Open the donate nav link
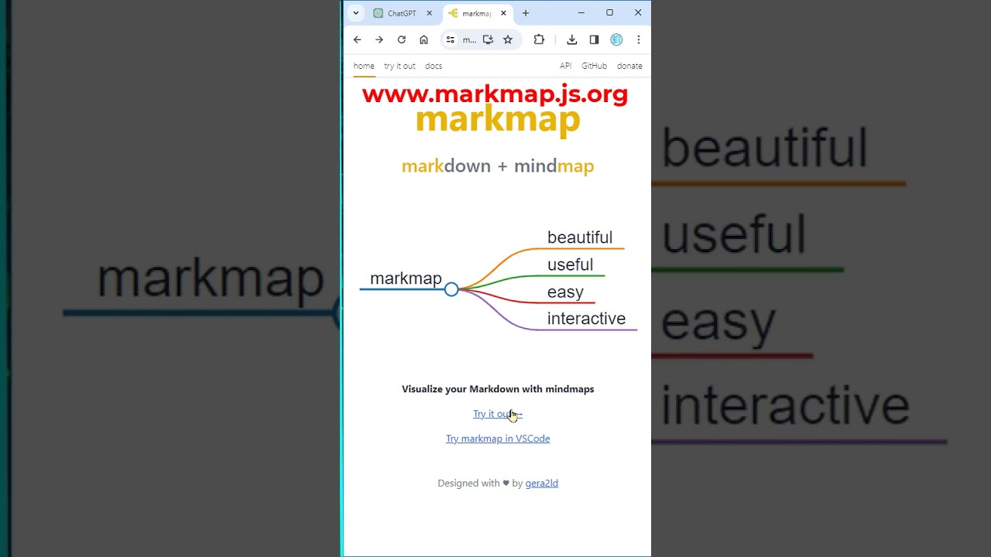Image resolution: width=991 pixels, height=557 pixels. pos(629,66)
